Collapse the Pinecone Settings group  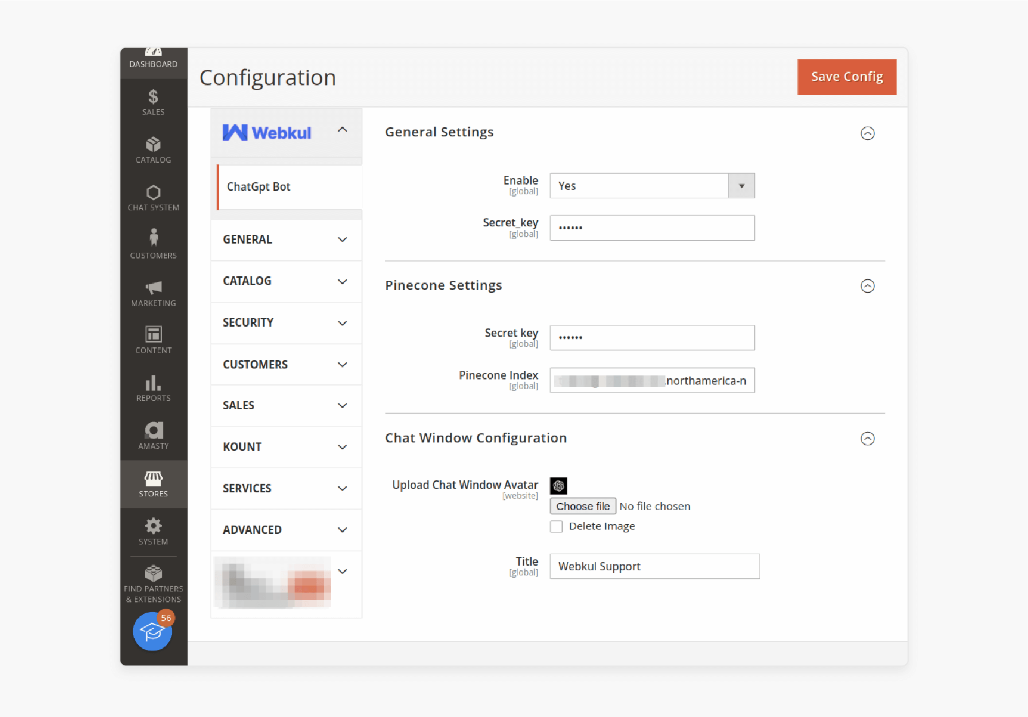pyautogui.click(x=867, y=286)
